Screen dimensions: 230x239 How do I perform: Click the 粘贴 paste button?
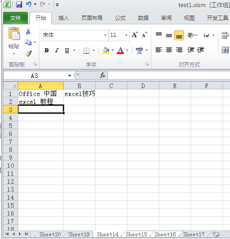tap(14, 41)
